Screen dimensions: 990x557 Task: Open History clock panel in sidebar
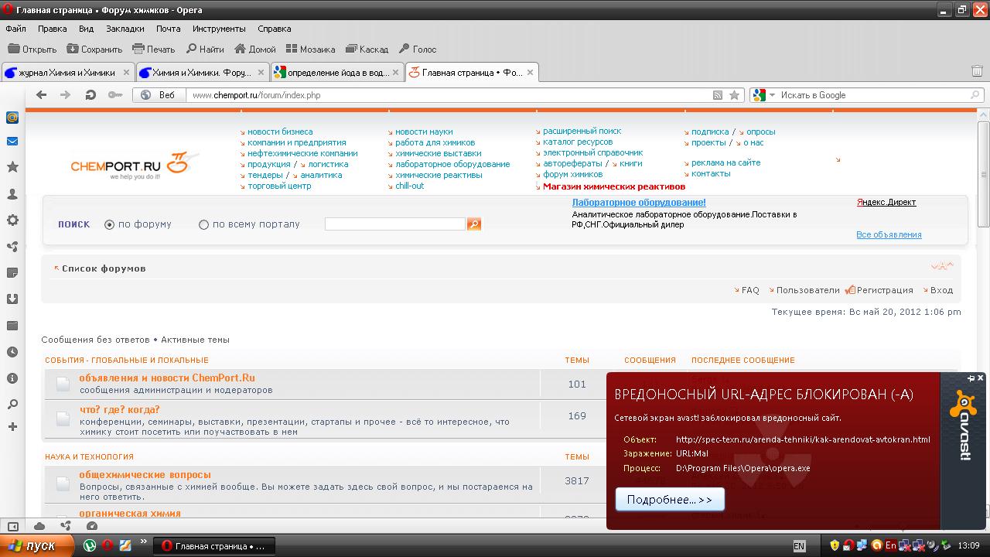point(12,352)
